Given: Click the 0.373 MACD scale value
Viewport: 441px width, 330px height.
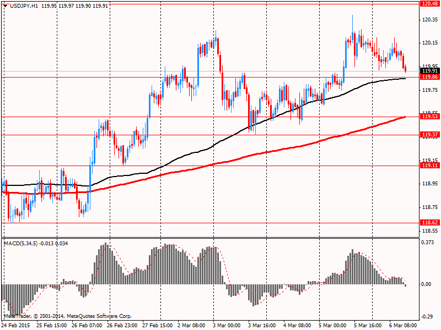Looking at the screenshot, I should (428, 242).
